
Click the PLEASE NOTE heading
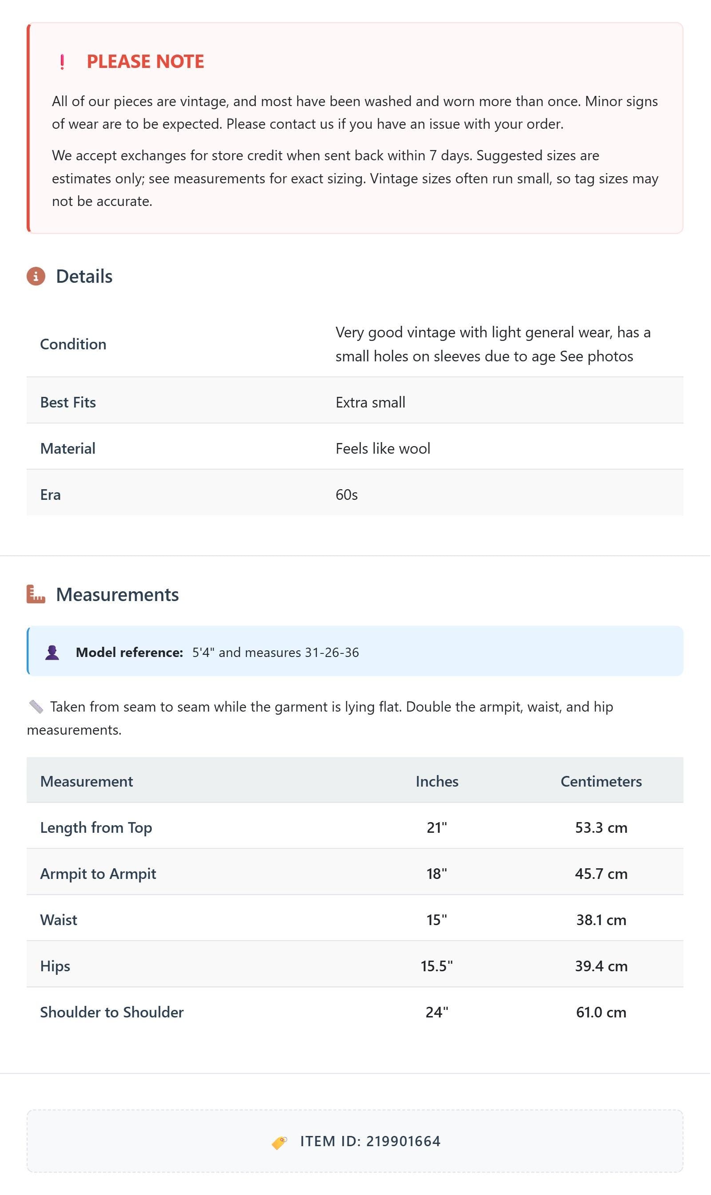146,62
